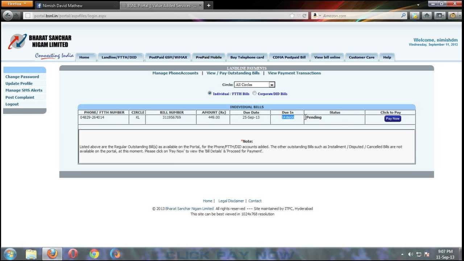Click the network tray icon

[x=419, y=254]
